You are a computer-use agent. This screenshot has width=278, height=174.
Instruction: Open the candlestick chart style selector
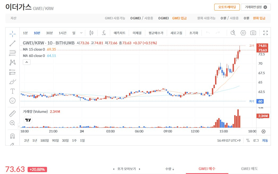point(92,33)
